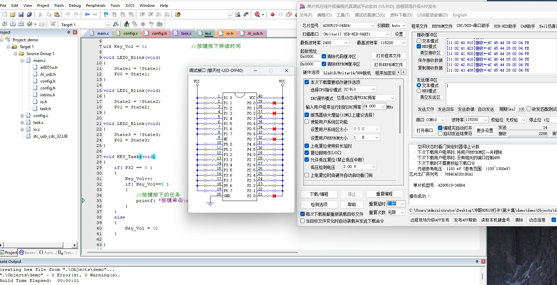This screenshot has width=557, height=285.
Task: Collapse the main.c node in project tree
Action: tap(22, 61)
